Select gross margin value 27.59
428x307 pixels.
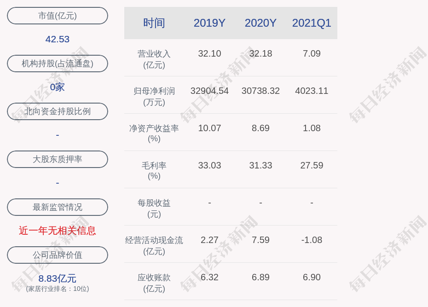(x=312, y=165)
